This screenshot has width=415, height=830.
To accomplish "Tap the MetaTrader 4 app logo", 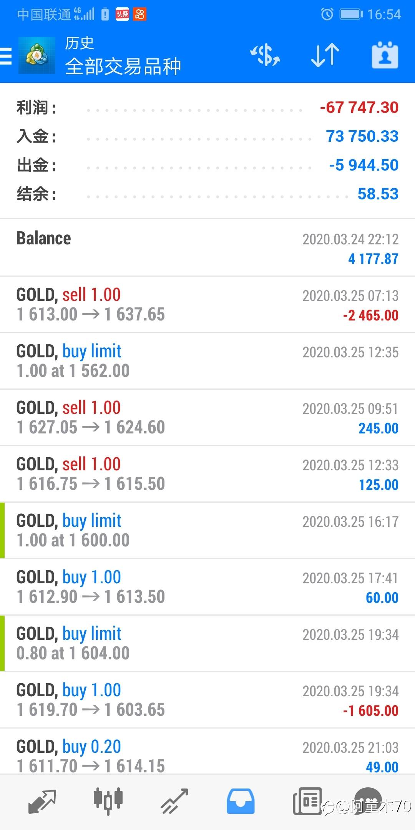I will click(x=37, y=56).
